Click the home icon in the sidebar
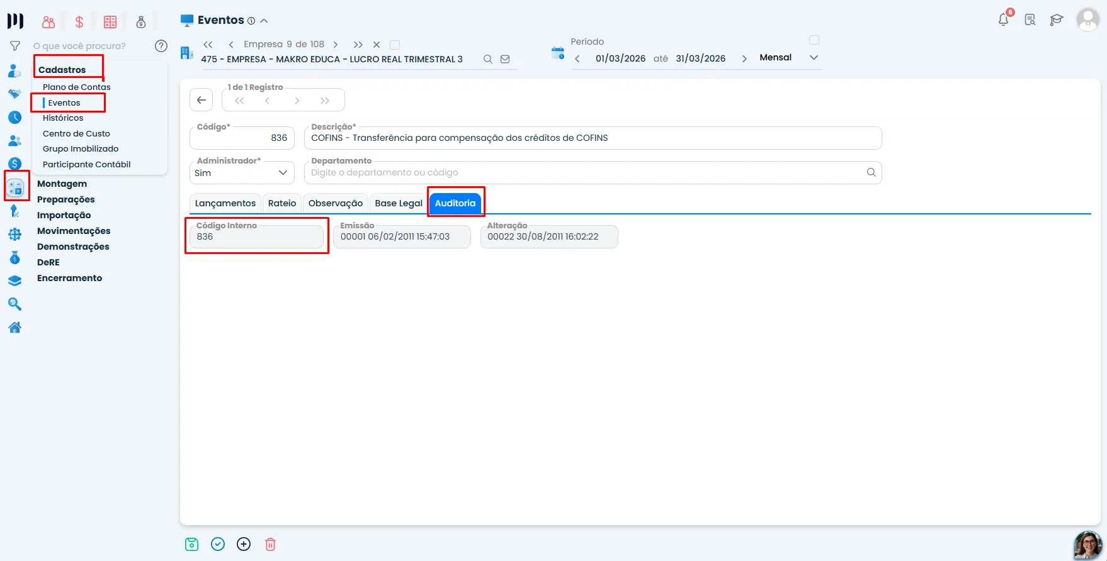 (15, 327)
